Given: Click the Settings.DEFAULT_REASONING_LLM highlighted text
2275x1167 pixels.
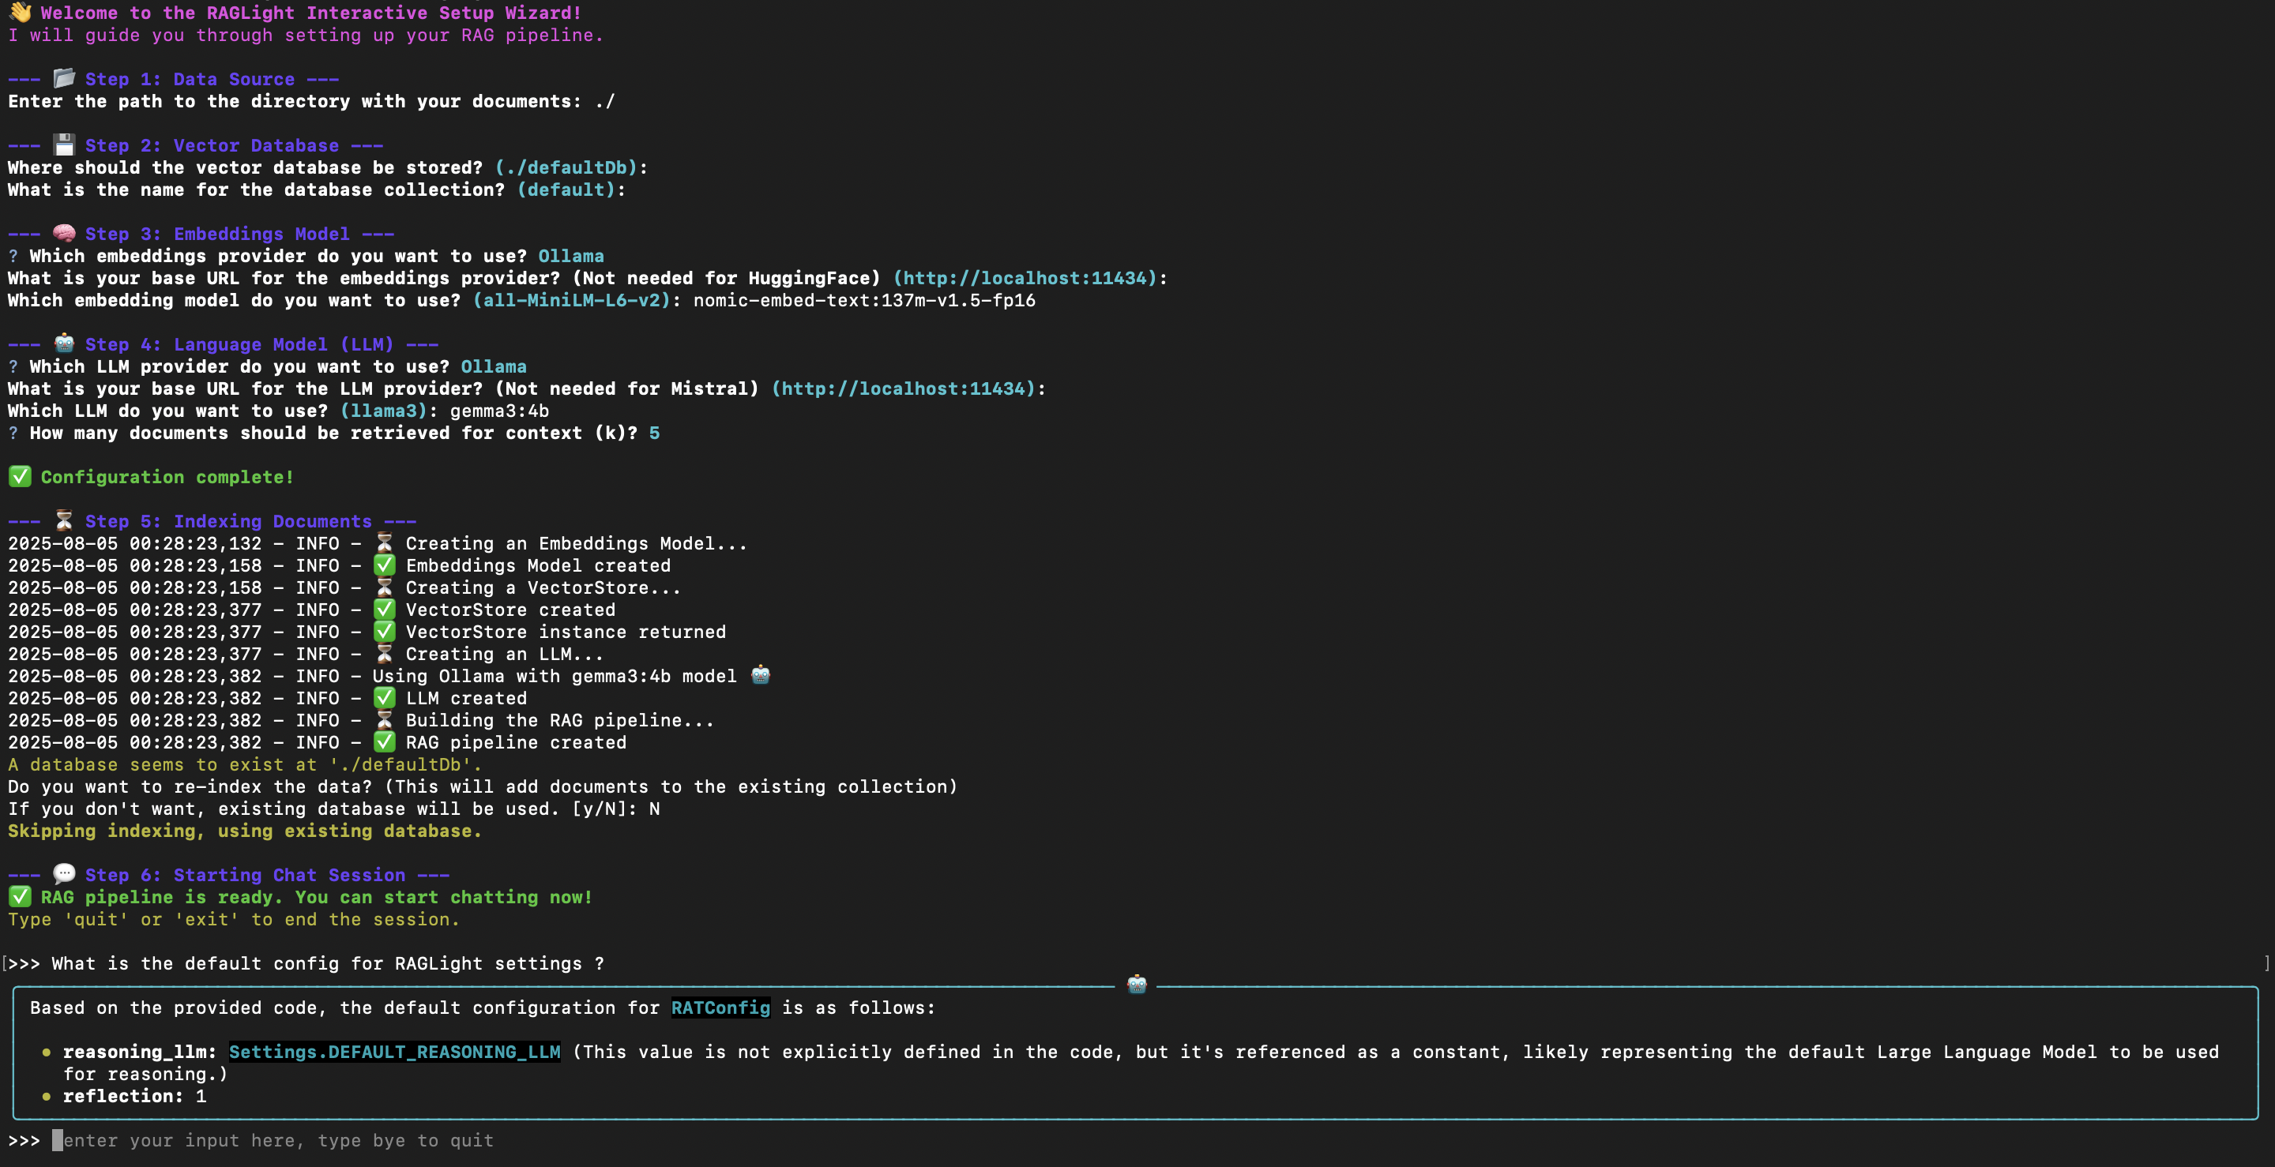Looking at the screenshot, I should pos(394,1052).
